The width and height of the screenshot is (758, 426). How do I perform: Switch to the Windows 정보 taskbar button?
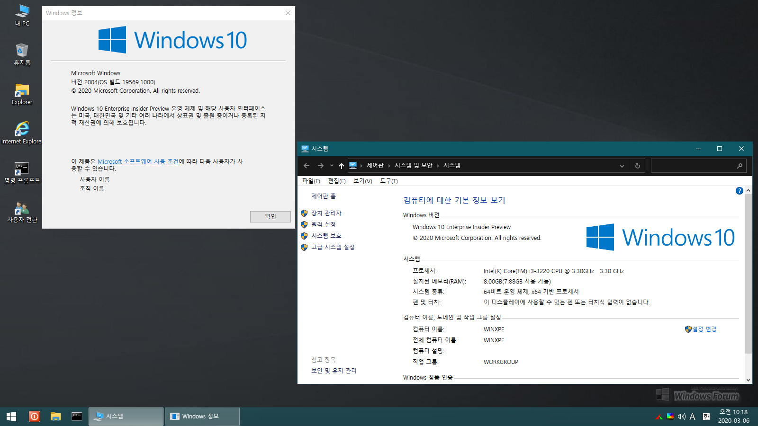pyautogui.click(x=202, y=417)
